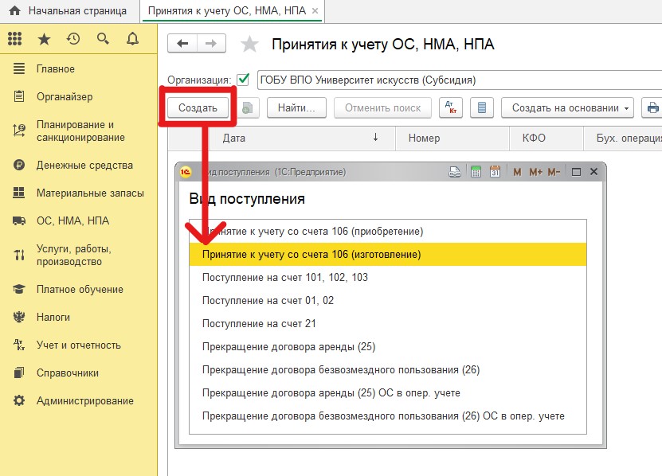662x476 pixels.
Task: Open calculator icon in dialog title
Action: tap(476, 172)
